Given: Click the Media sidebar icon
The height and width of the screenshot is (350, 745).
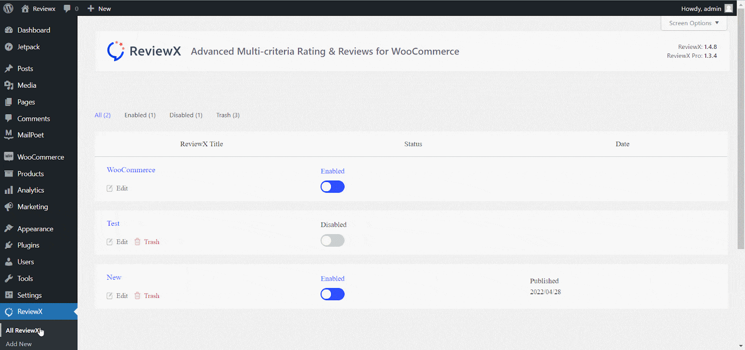Looking at the screenshot, I should 8,85.
